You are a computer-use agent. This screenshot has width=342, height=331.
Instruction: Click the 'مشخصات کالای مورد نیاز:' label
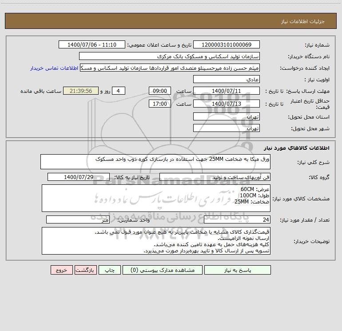coord(301,199)
